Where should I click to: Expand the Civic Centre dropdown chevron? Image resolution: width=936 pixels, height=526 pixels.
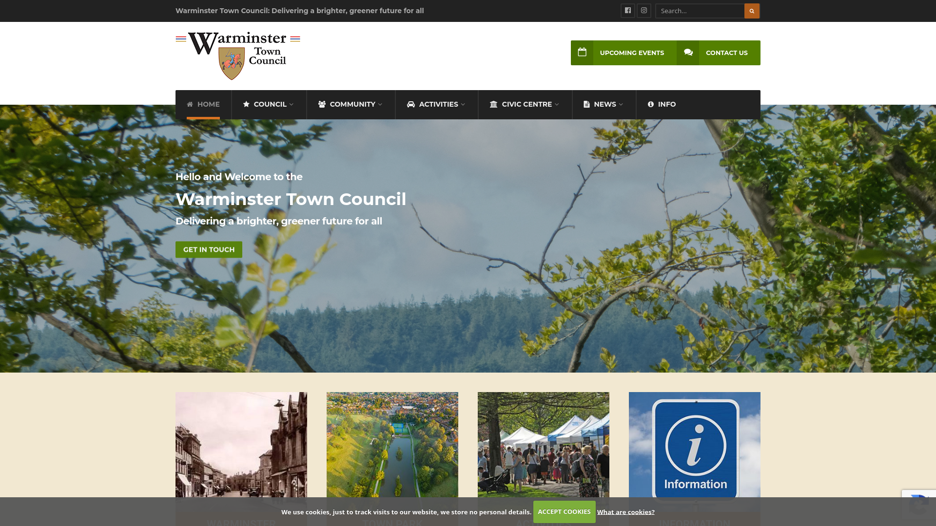[557, 104]
